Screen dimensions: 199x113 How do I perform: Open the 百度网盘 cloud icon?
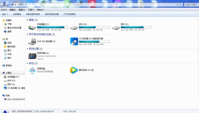pos(32,70)
